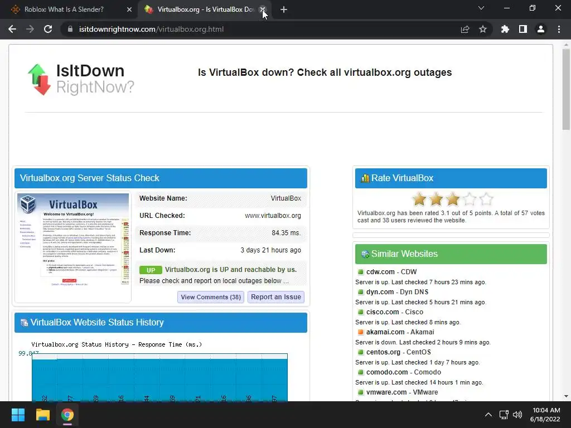This screenshot has height=428, width=571.
Task: Click the www.virtualbox.org URL text
Action: (273, 216)
